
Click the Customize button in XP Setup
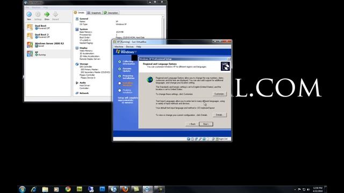click(219, 94)
